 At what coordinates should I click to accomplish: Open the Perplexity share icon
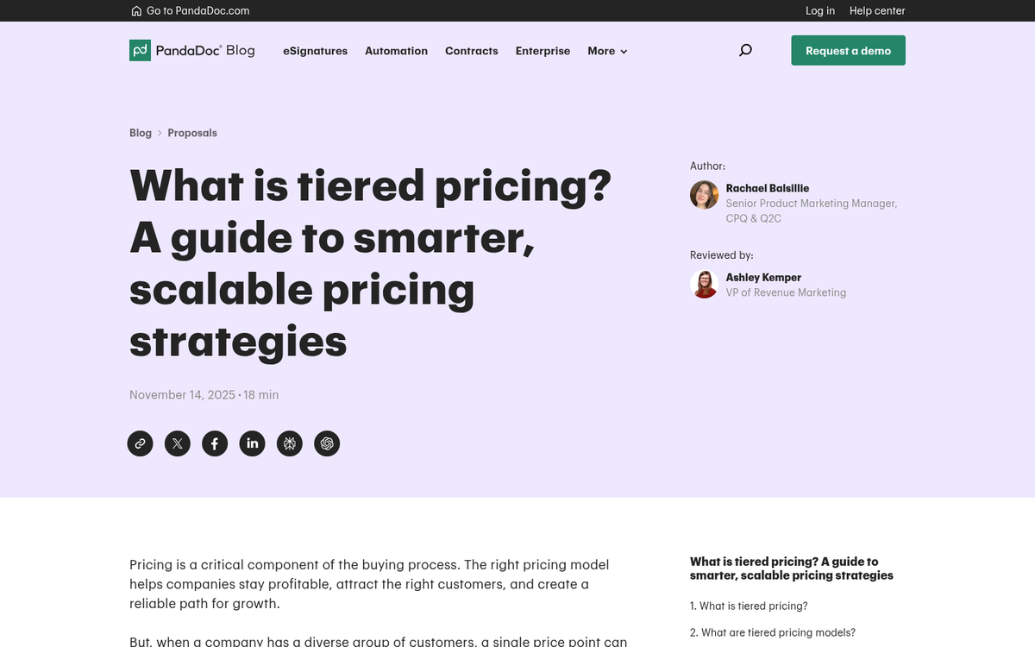pyautogui.click(x=289, y=443)
